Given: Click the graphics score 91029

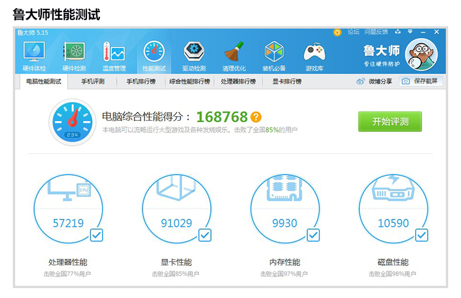Looking at the screenshot, I should [176, 223].
